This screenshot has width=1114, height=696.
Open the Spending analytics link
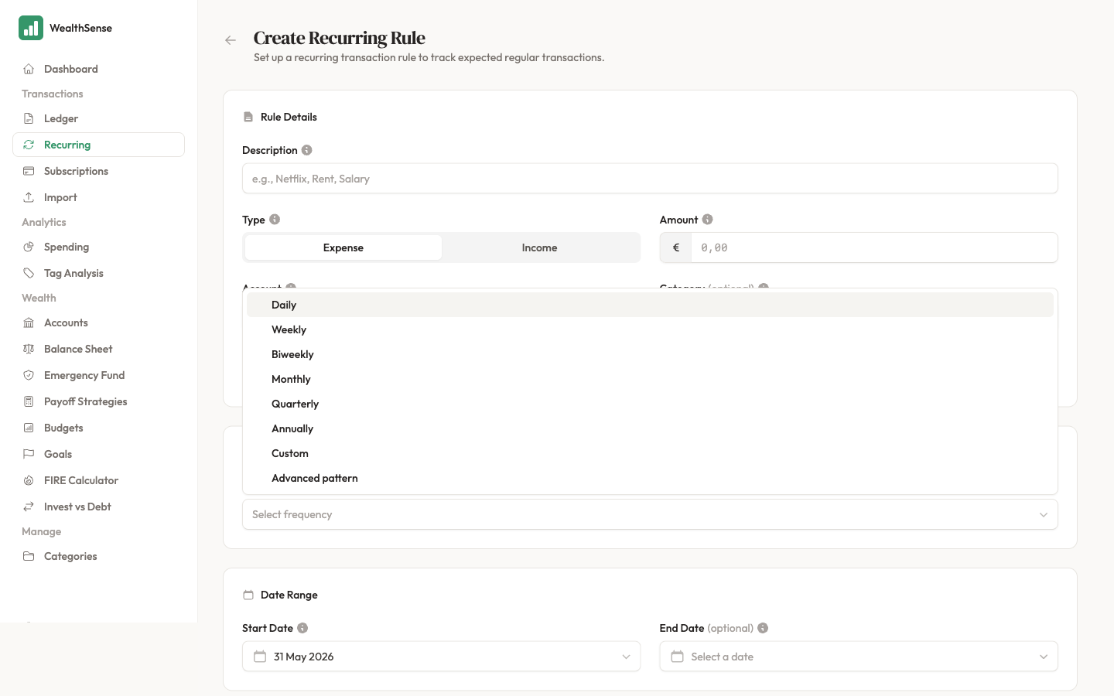pos(98,247)
